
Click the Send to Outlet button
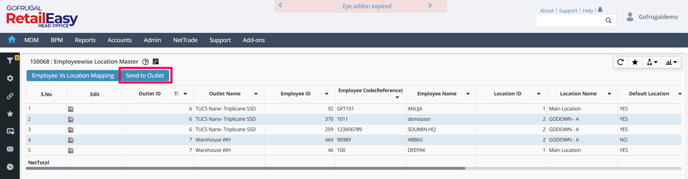coord(145,75)
